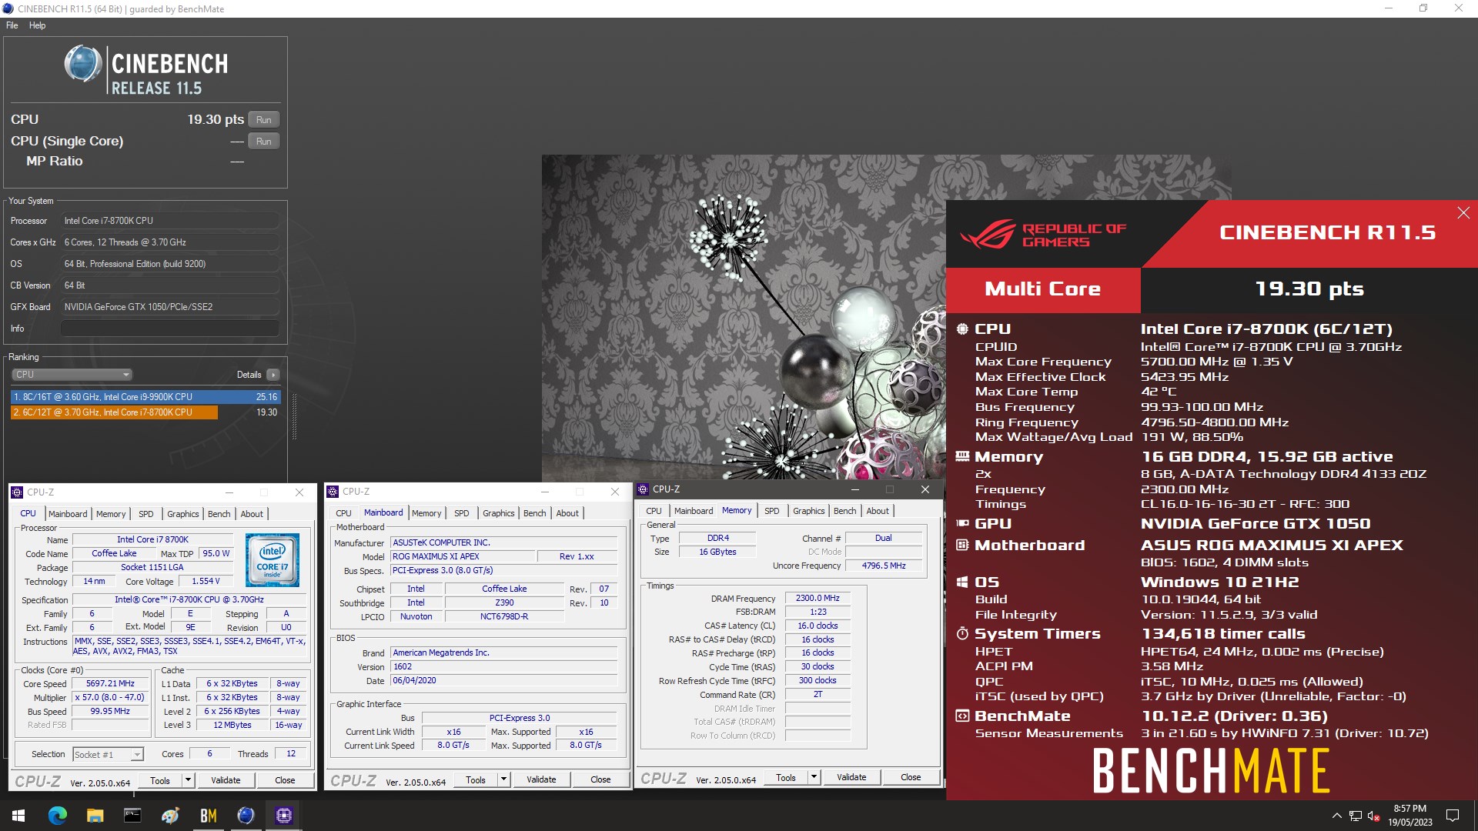Screen dimensions: 1478x831
Task: Click the ROG Republic of Gamers logo
Action: [x=1043, y=235]
